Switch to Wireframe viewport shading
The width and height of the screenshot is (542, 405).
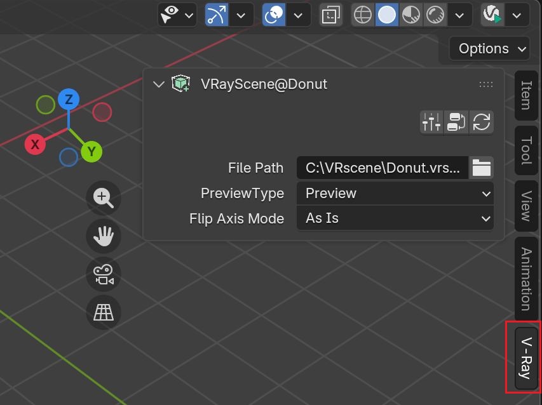click(363, 15)
